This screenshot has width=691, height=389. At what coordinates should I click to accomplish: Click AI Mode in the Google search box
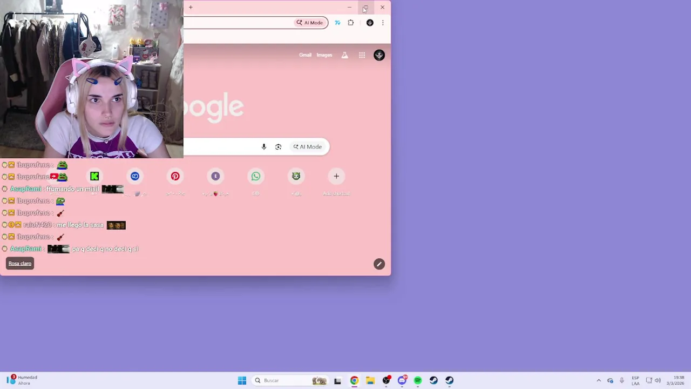pos(308,147)
